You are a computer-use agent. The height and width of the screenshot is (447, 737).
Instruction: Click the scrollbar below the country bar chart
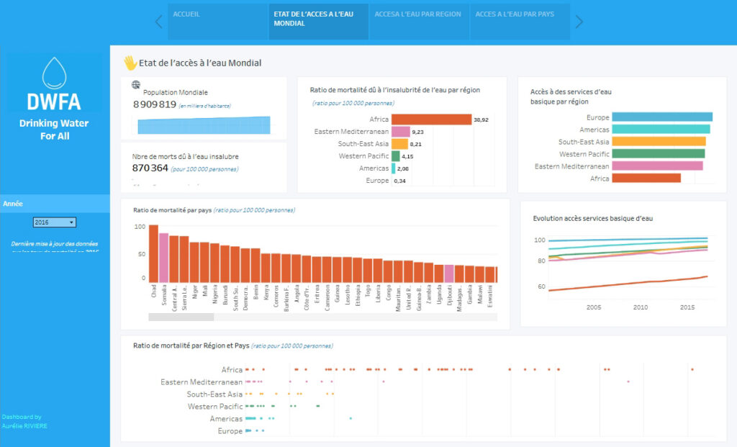coord(180,315)
